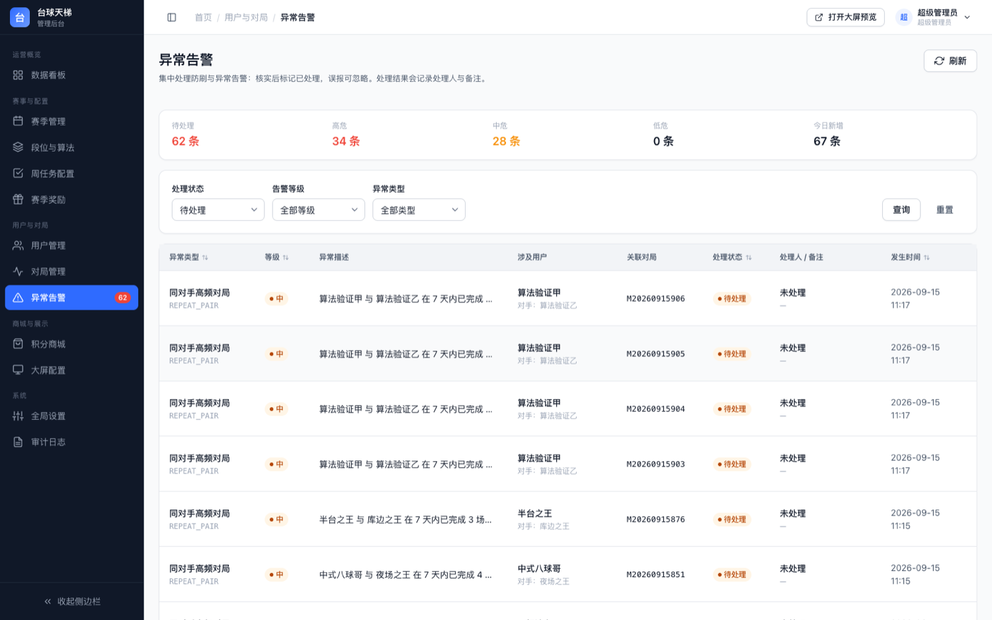Click the 全局设置 sliders icon

(x=18, y=416)
